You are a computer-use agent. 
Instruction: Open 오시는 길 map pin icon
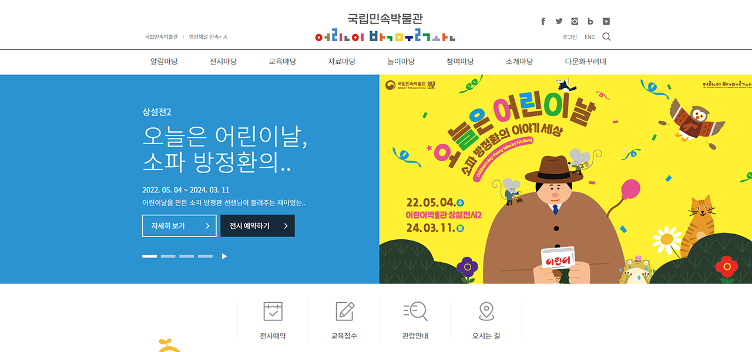(486, 311)
